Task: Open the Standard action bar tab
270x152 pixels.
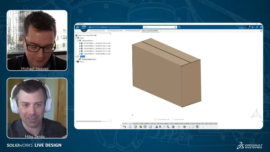Action: coord(125,123)
